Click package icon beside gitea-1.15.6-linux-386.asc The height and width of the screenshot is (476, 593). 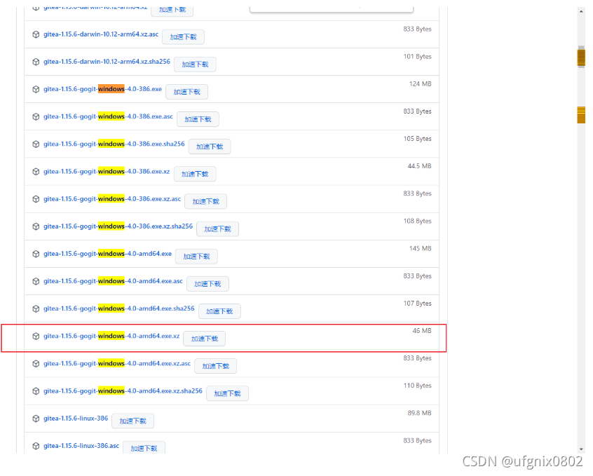(x=36, y=446)
